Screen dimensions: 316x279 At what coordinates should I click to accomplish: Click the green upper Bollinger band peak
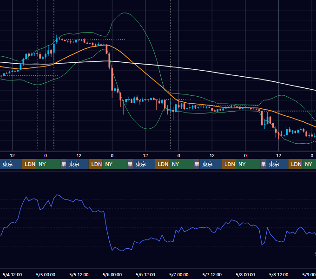125,13
